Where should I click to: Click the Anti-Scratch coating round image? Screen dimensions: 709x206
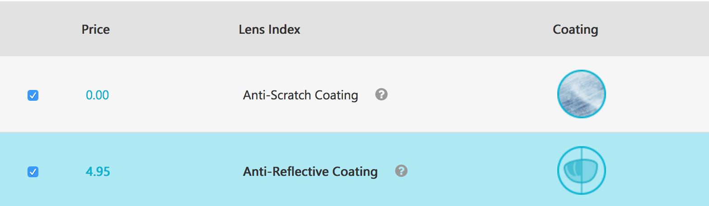(581, 94)
